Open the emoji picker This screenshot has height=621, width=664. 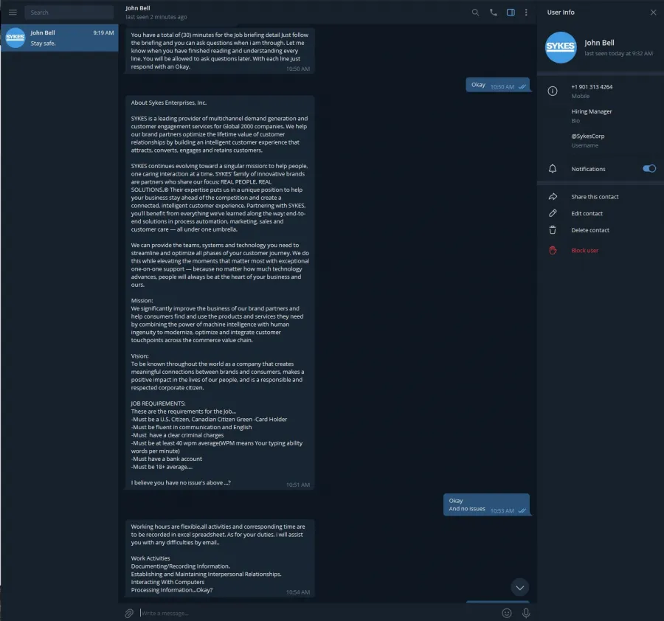tap(506, 613)
